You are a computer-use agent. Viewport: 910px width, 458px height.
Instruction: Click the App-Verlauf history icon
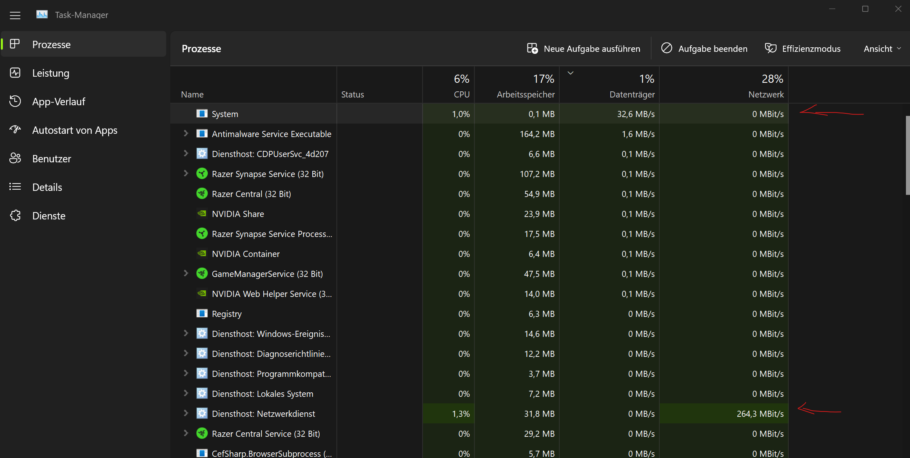pyautogui.click(x=15, y=101)
